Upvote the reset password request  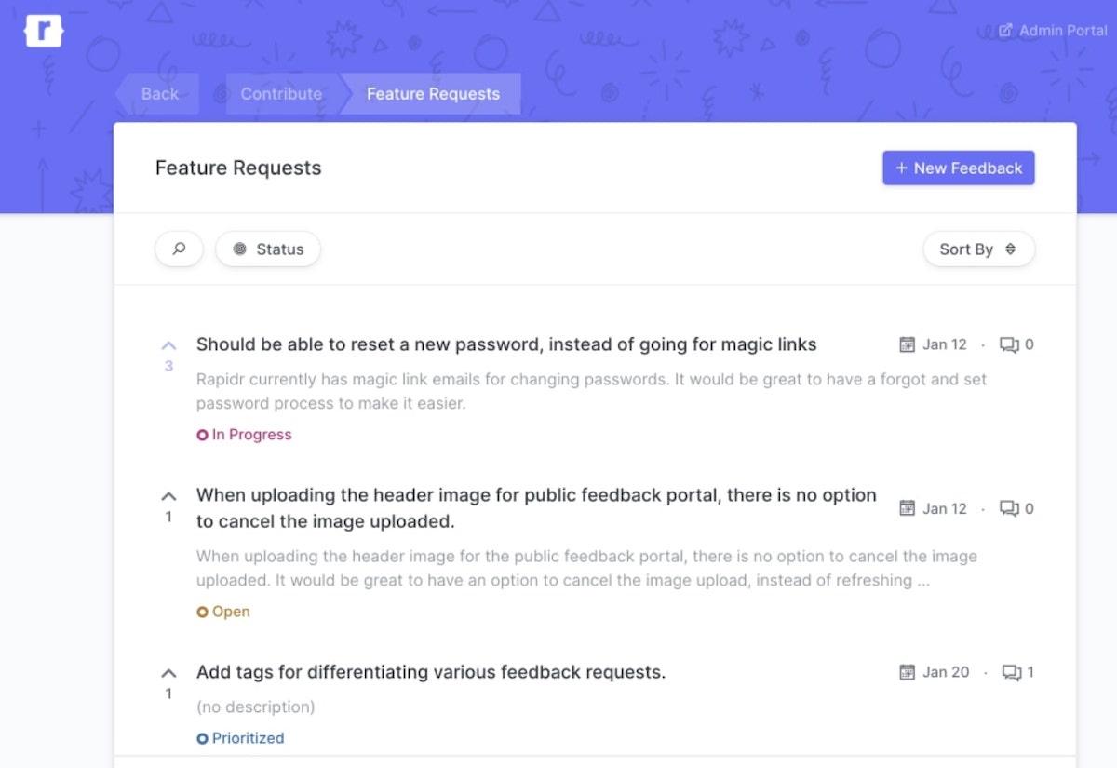click(168, 345)
